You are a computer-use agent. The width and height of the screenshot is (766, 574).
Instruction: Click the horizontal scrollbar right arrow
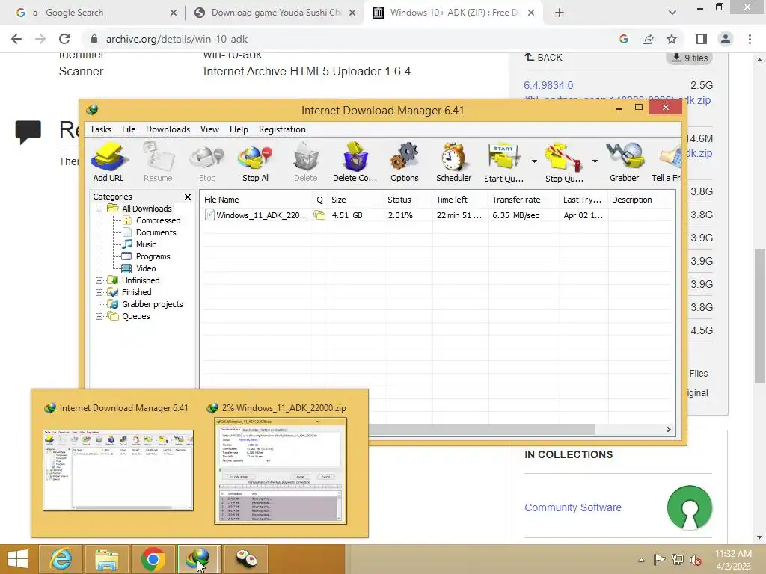click(668, 429)
